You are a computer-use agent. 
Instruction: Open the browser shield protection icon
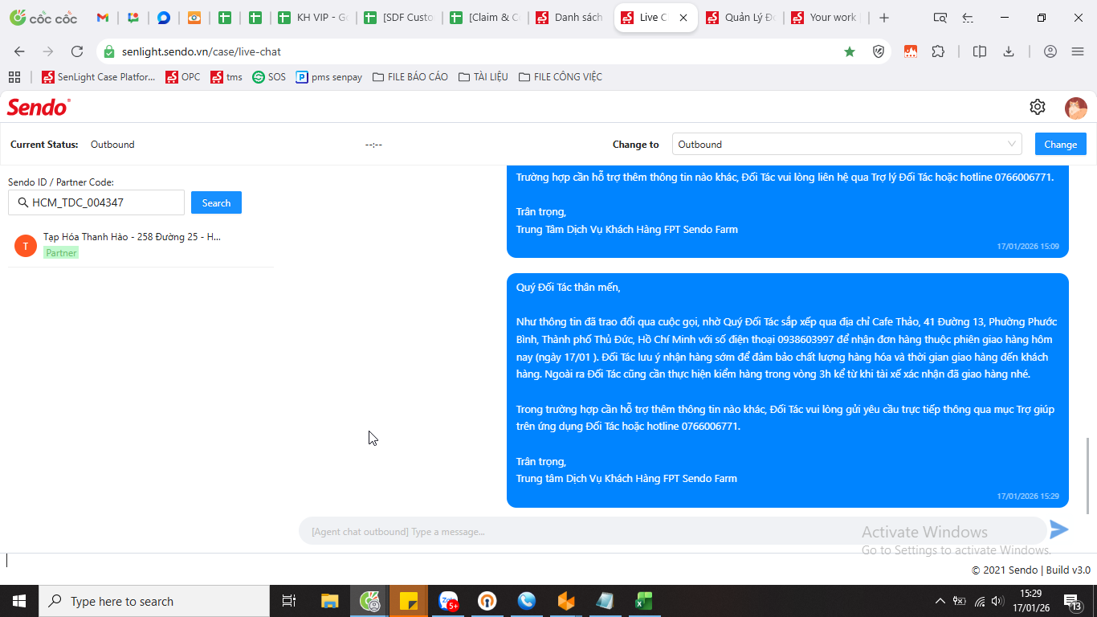879,51
